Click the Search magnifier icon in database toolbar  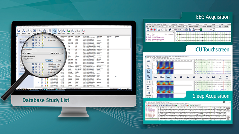click(55, 30)
